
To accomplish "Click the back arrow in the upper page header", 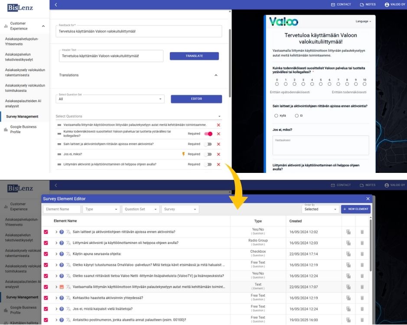I will [56, 5].
